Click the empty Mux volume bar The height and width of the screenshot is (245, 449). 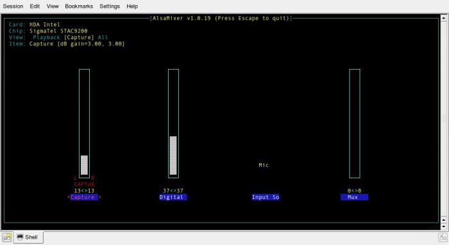click(x=355, y=123)
